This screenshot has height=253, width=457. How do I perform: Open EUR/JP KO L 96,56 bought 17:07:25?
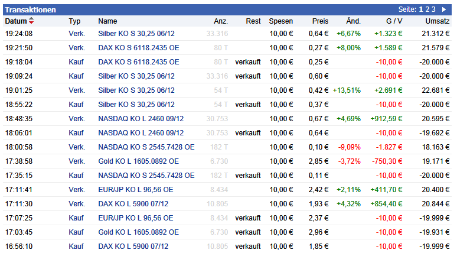coord(136,218)
